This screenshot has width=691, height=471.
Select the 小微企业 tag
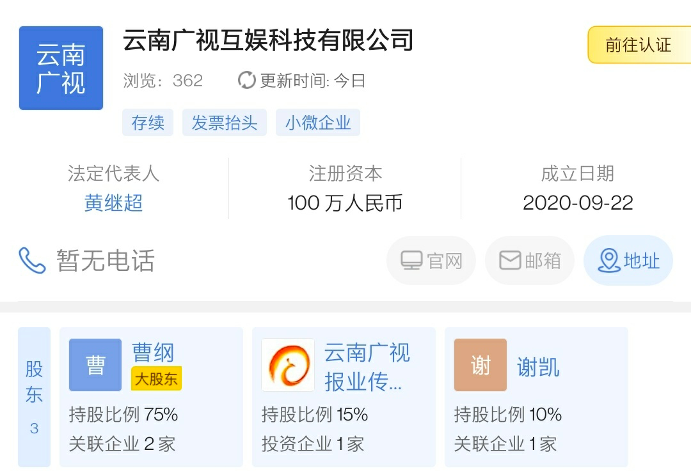tap(318, 122)
